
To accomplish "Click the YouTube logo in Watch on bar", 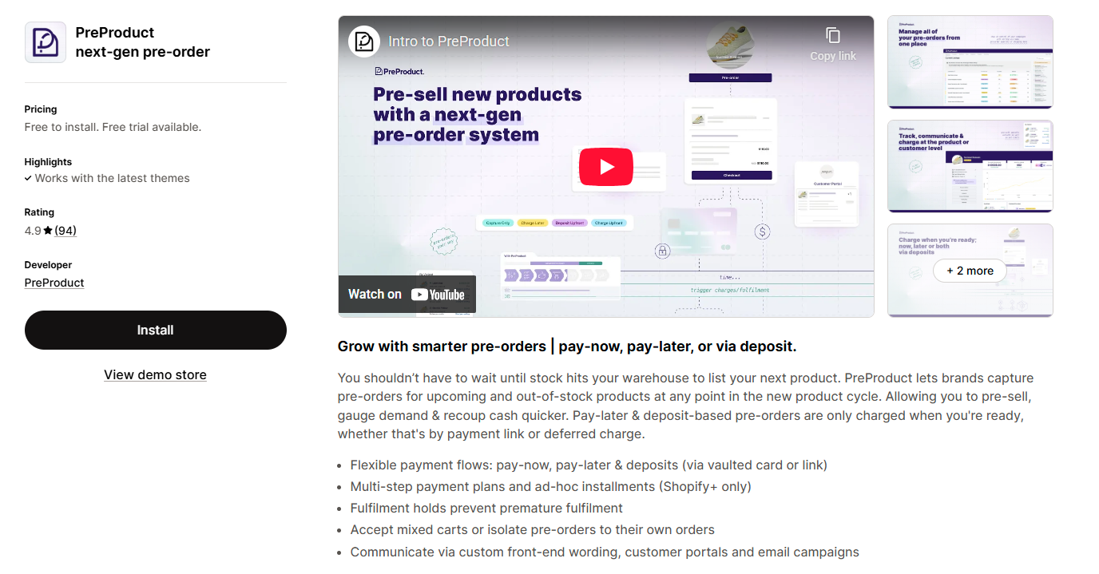I will (438, 295).
